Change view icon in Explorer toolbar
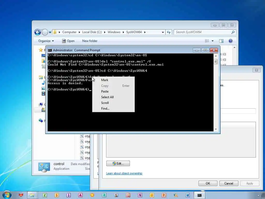Viewport: 265px width, 199px height. (x=207, y=41)
